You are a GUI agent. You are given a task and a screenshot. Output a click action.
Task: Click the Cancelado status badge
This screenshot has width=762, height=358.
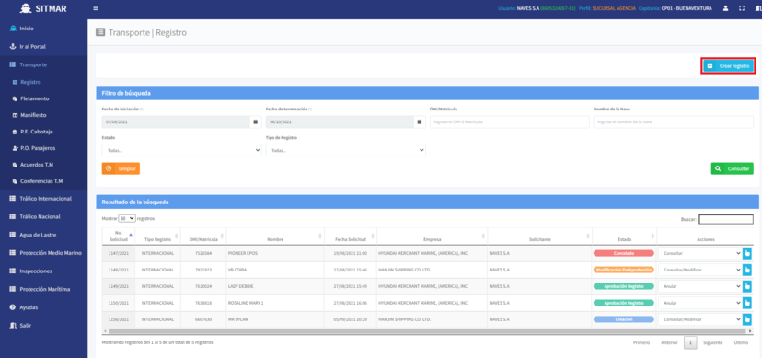pyautogui.click(x=624, y=253)
